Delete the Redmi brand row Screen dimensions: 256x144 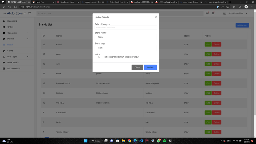tap(217, 44)
